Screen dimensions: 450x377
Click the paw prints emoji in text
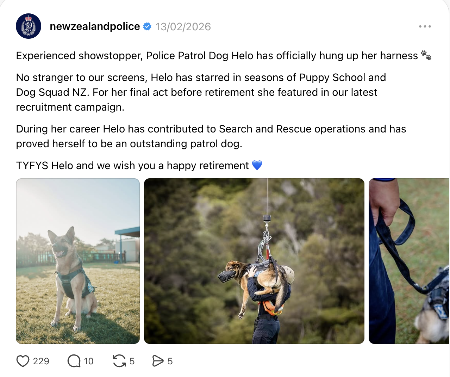pos(426,55)
